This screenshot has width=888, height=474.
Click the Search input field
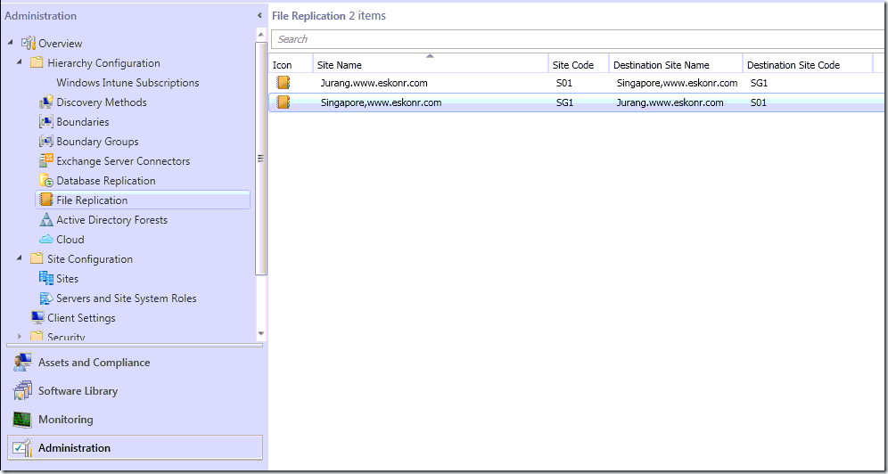click(x=579, y=39)
